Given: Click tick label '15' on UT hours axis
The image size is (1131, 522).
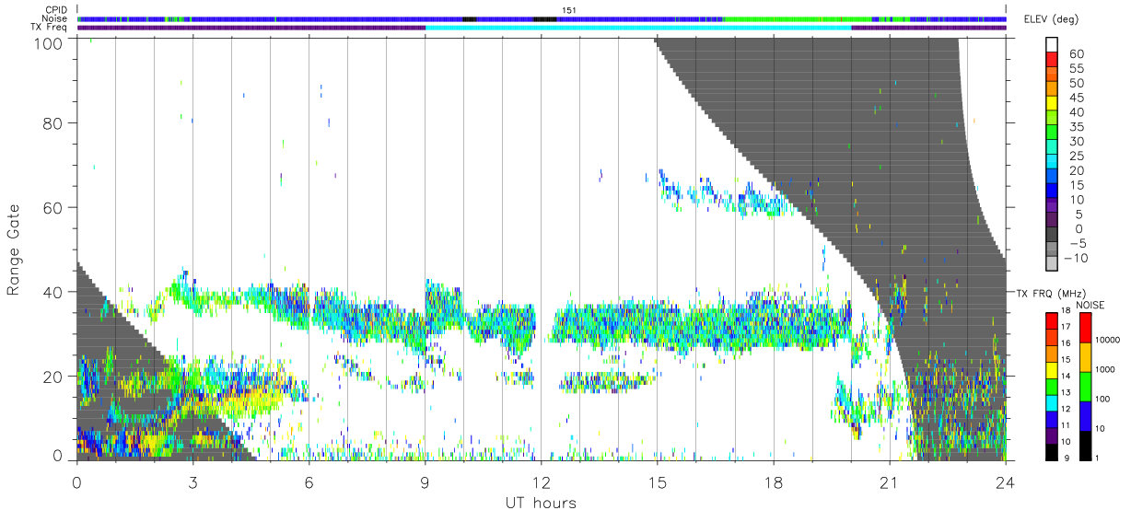Looking at the screenshot, I should pos(658,482).
